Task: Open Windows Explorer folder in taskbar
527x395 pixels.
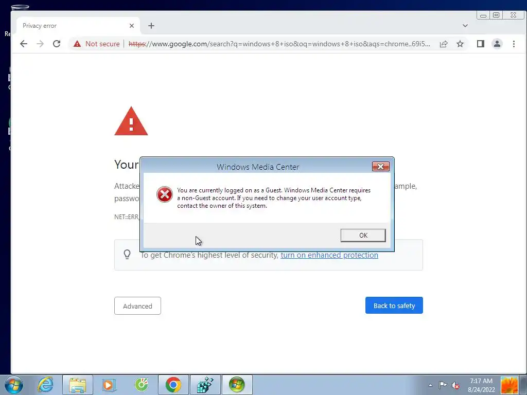Action: tap(78, 385)
